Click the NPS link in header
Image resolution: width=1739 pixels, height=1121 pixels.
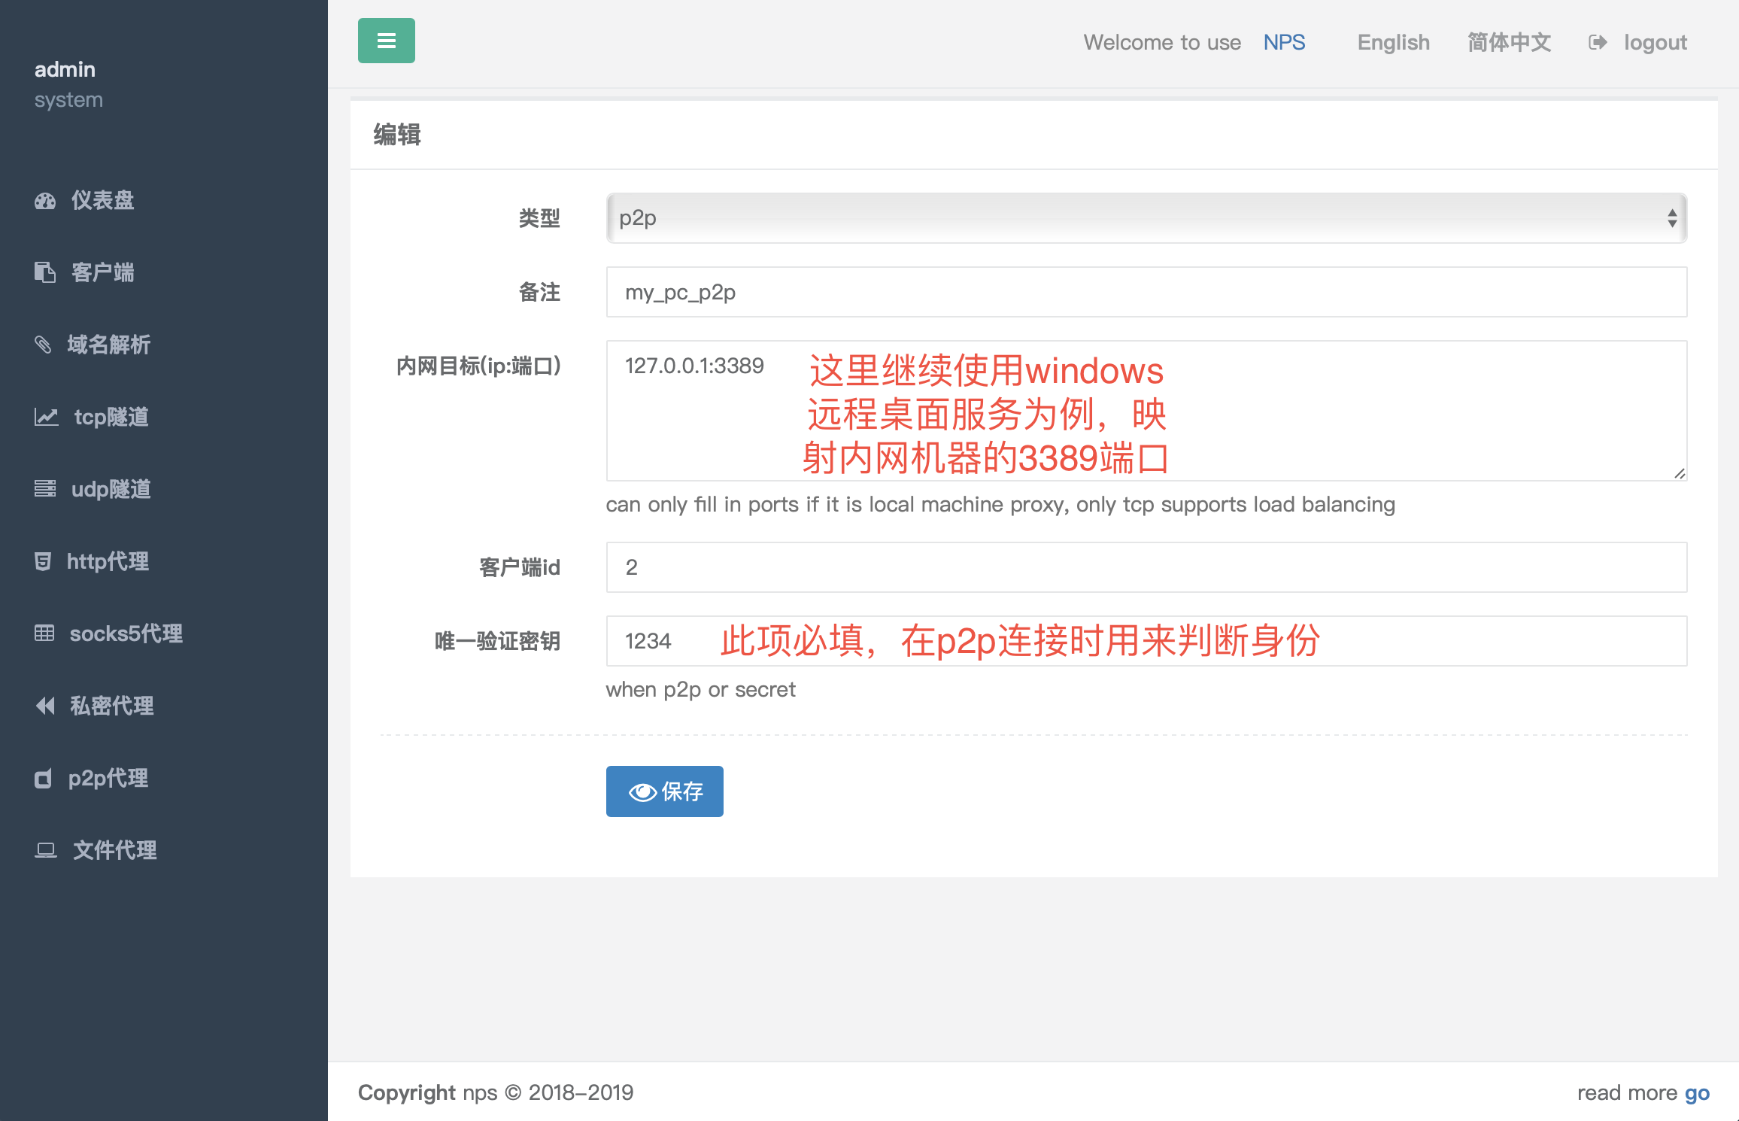point(1284,42)
